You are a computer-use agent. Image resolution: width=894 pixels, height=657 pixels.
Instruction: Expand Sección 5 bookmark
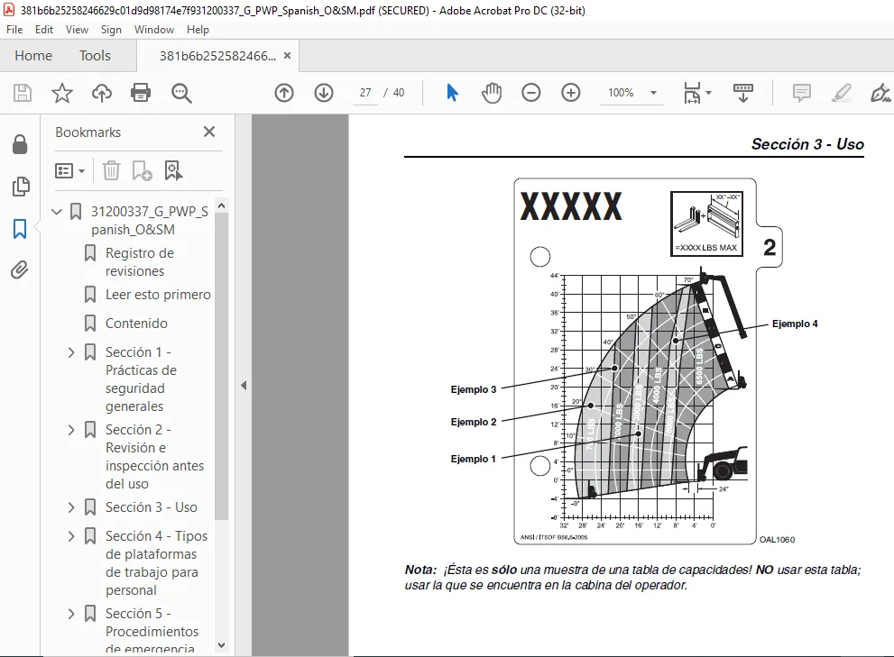click(71, 614)
